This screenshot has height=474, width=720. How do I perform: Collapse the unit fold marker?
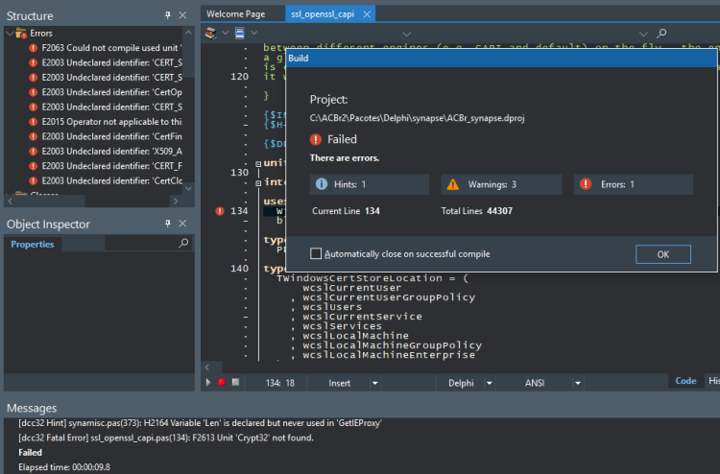coord(258,164)
